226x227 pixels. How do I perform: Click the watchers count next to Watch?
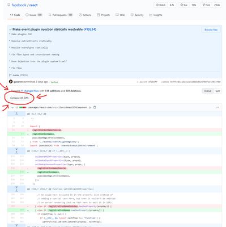pos(172,5)
